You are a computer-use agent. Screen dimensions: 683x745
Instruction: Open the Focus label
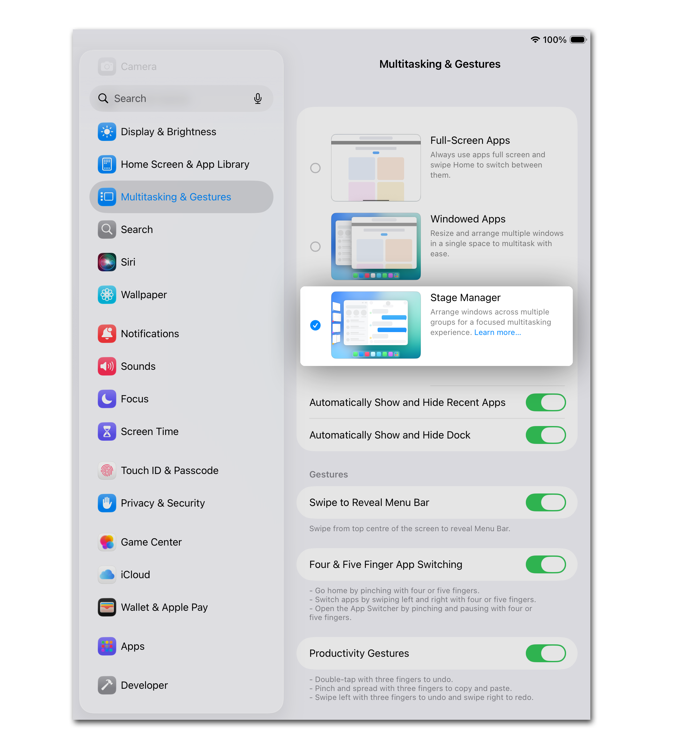click(134, 399)
